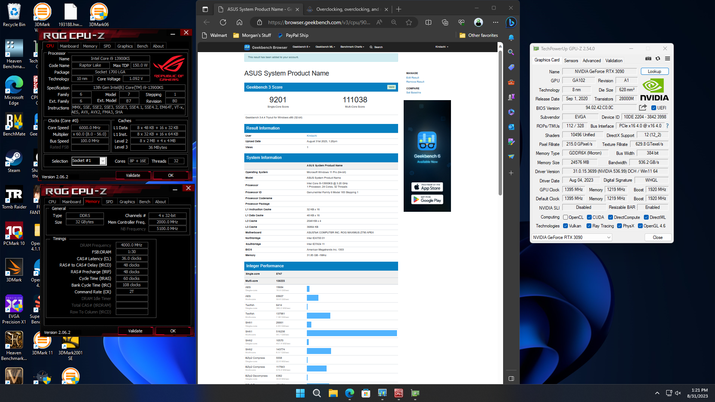The height and width of the screenshot is (402, 715).
Task: Click PCMark 10 desktop icon
Action: point(14,234)
